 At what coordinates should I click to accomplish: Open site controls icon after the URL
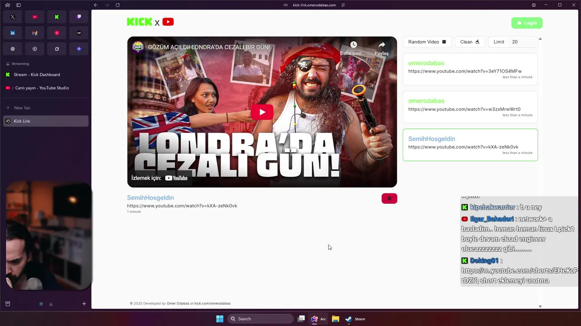343,5
